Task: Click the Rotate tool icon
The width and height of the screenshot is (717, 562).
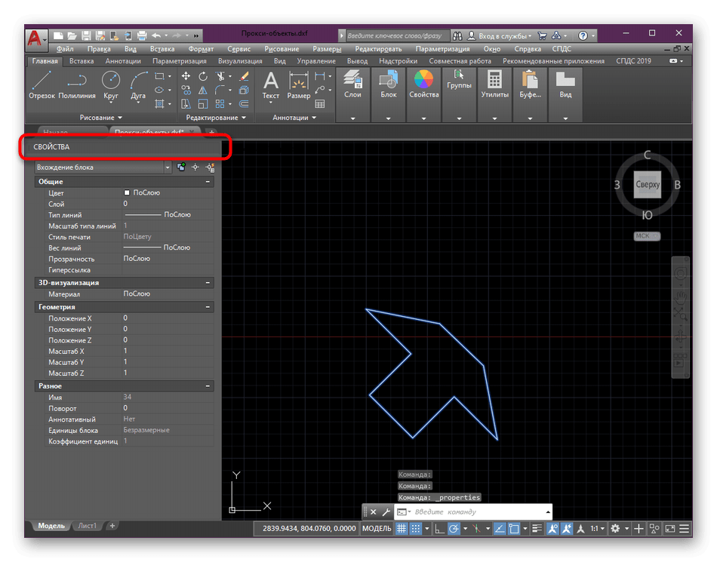Action: (x=203, y=76)
